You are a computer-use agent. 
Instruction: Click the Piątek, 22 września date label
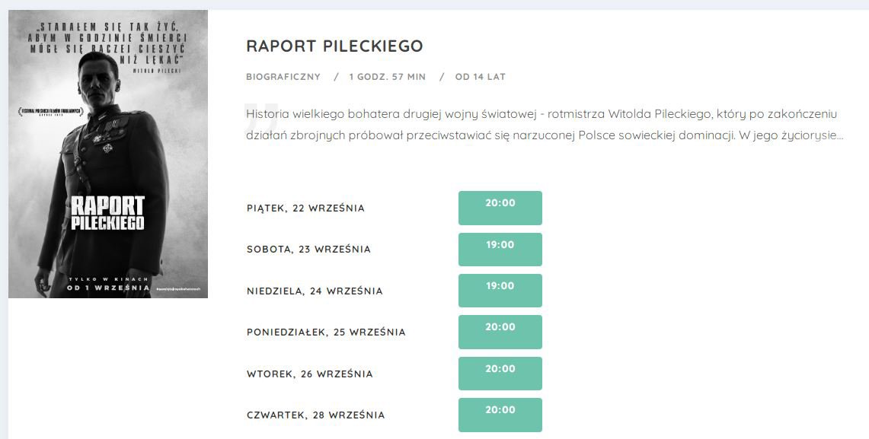305,208
